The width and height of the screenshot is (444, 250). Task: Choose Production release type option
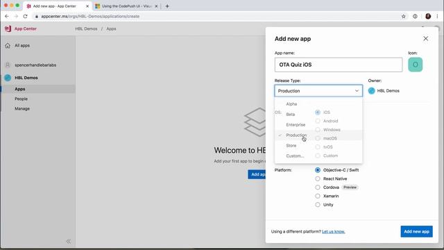318,135
